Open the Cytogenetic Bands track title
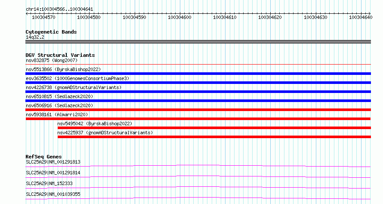Screen dimensions: 383x204 [51, 32]
